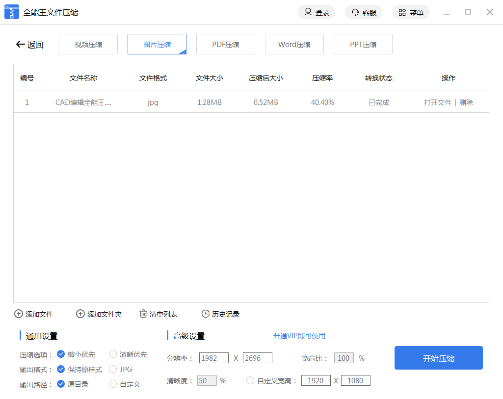Click the 添加文件夹 plus icon
The width and height of the screenshot is (503, 399).
[x=80, y=314]
